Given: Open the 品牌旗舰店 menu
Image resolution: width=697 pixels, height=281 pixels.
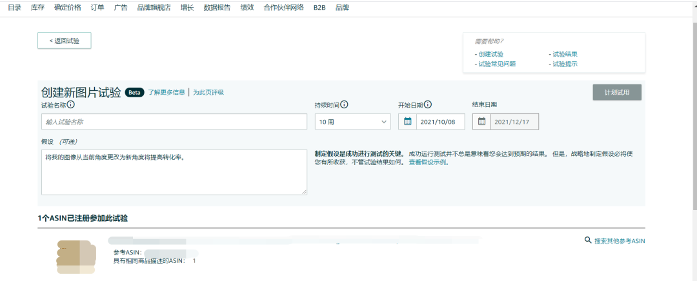Looking at the screenshot, I should pos(154,8).
